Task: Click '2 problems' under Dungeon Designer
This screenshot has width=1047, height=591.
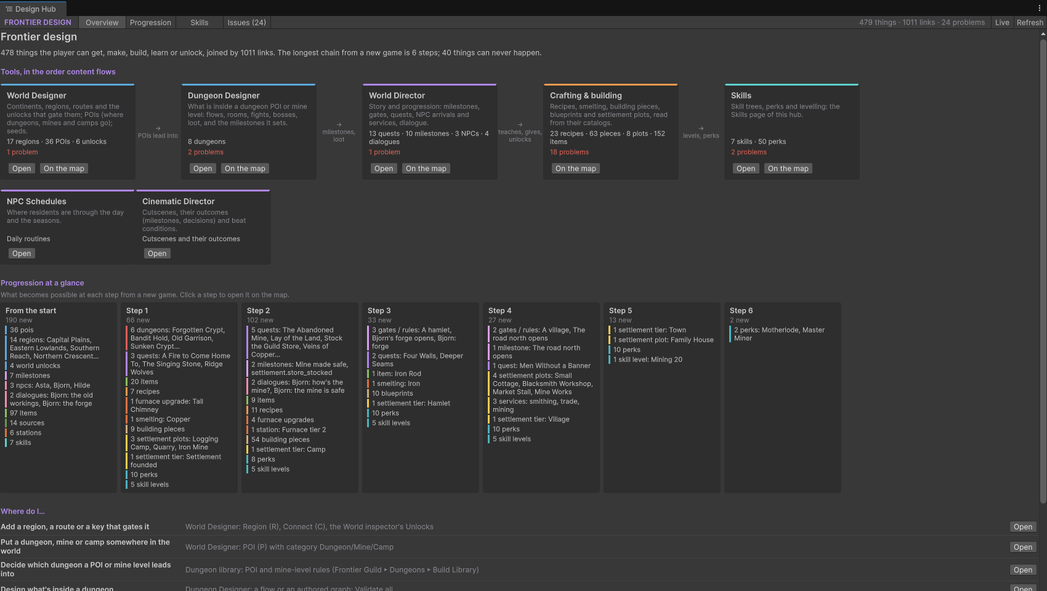Action: tap(206, 152)
